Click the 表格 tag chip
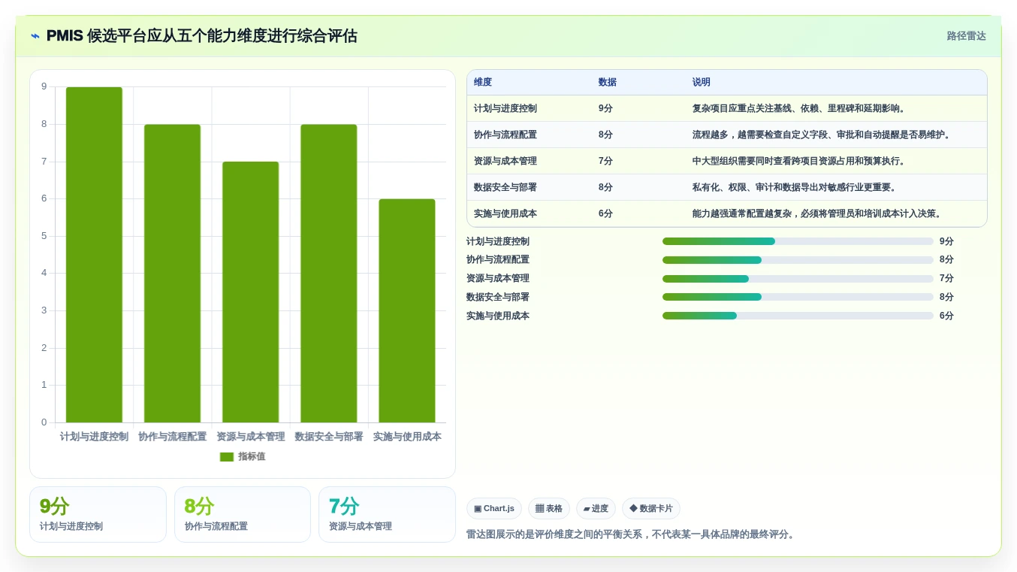 point(549,509)
